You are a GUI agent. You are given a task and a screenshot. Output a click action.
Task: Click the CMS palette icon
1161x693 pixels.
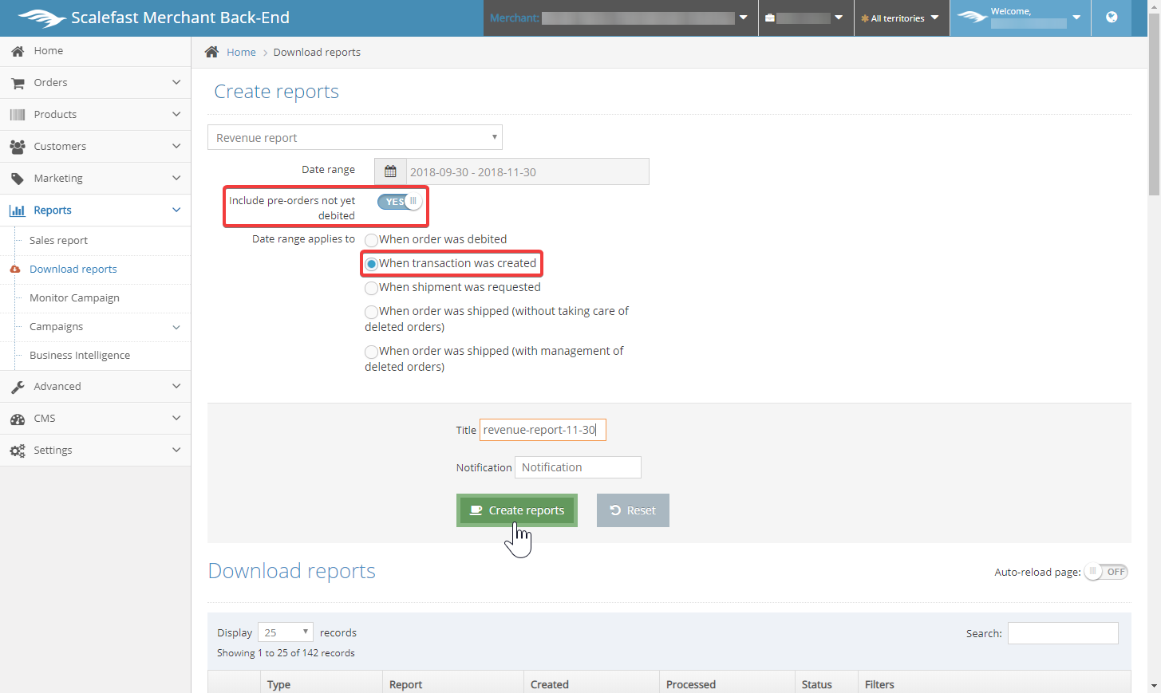pyautogui.click(x=18, y=419)
